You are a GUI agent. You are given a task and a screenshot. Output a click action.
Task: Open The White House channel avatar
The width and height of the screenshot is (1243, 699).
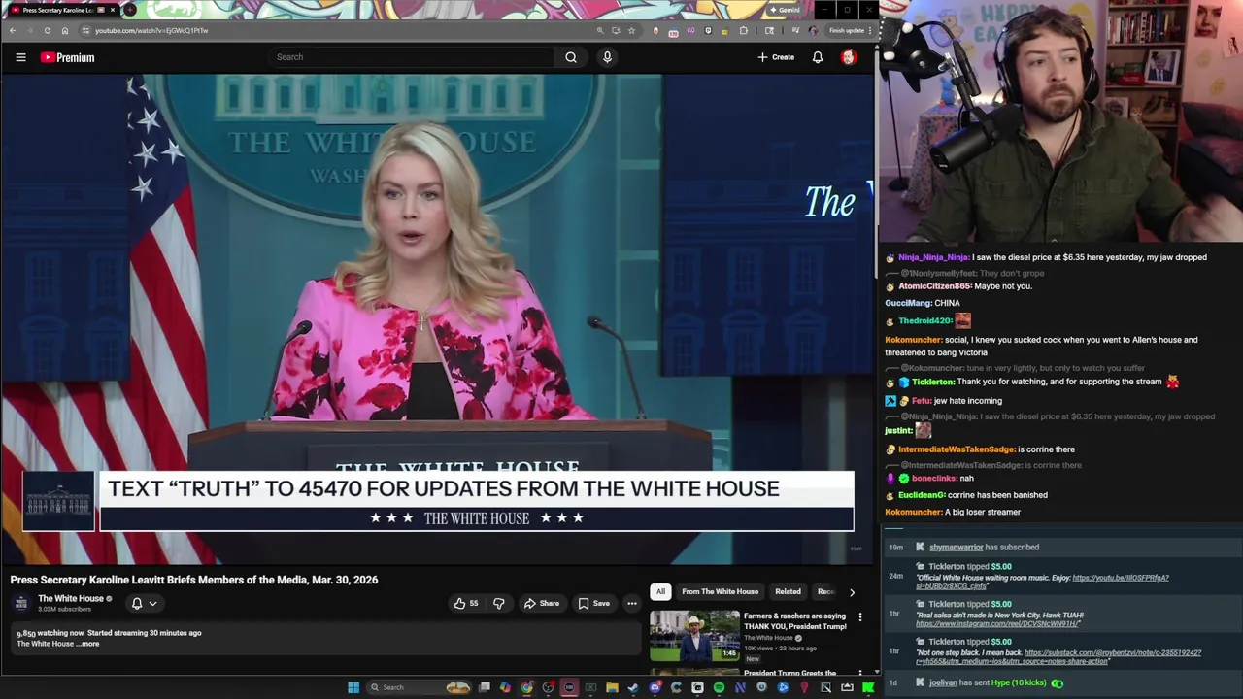click(x=21, y=603)
